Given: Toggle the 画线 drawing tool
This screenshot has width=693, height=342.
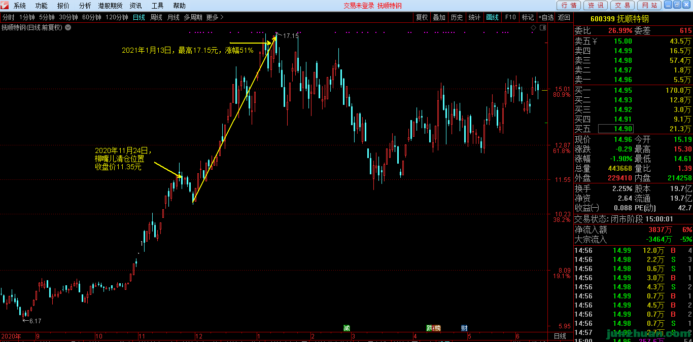Looking at the screenshot, I should tap(492, 17).
